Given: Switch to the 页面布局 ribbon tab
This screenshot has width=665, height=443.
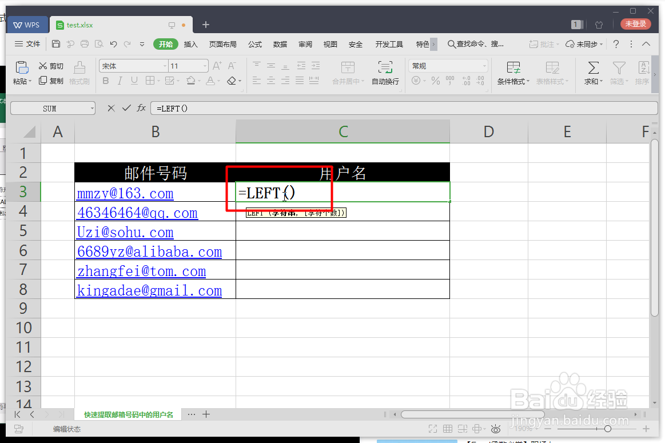Looking at the screenshot, I should pyautogui.click(x=222, y=44).
